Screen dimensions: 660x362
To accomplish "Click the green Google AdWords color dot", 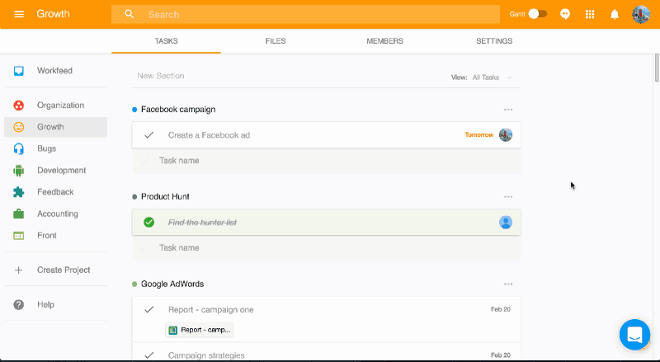I will [134, 284].
